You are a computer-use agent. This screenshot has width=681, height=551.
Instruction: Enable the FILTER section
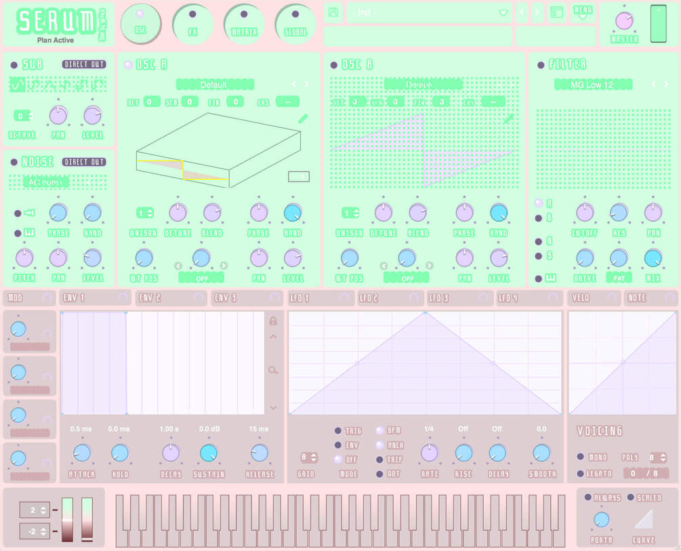(x=541, y=65)
